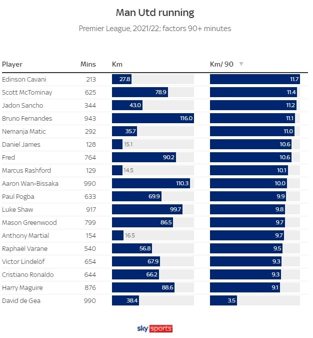Click Cavani's 11.7 Km/90 bar
313x338 pixels.
tap(255, 79)
